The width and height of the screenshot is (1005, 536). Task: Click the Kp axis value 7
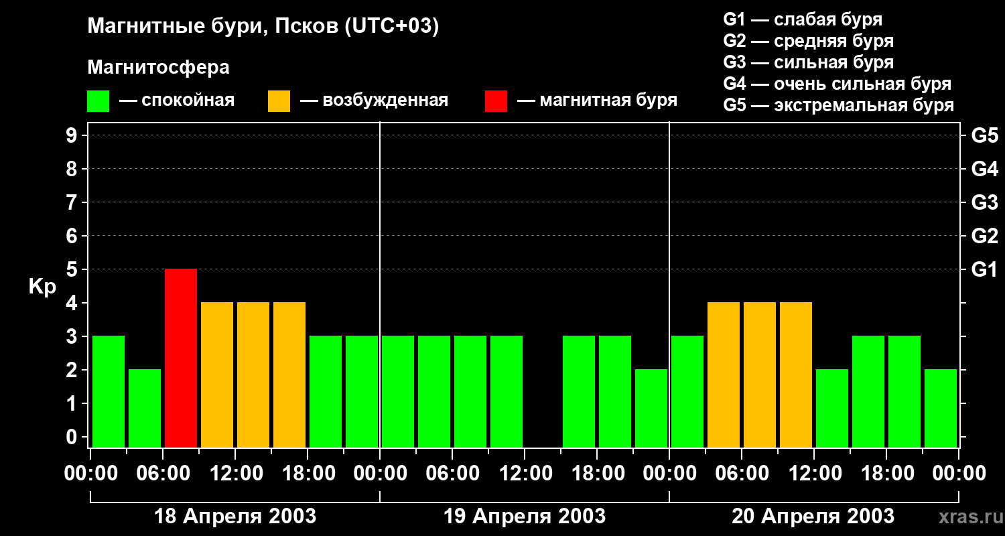(73, 202)
